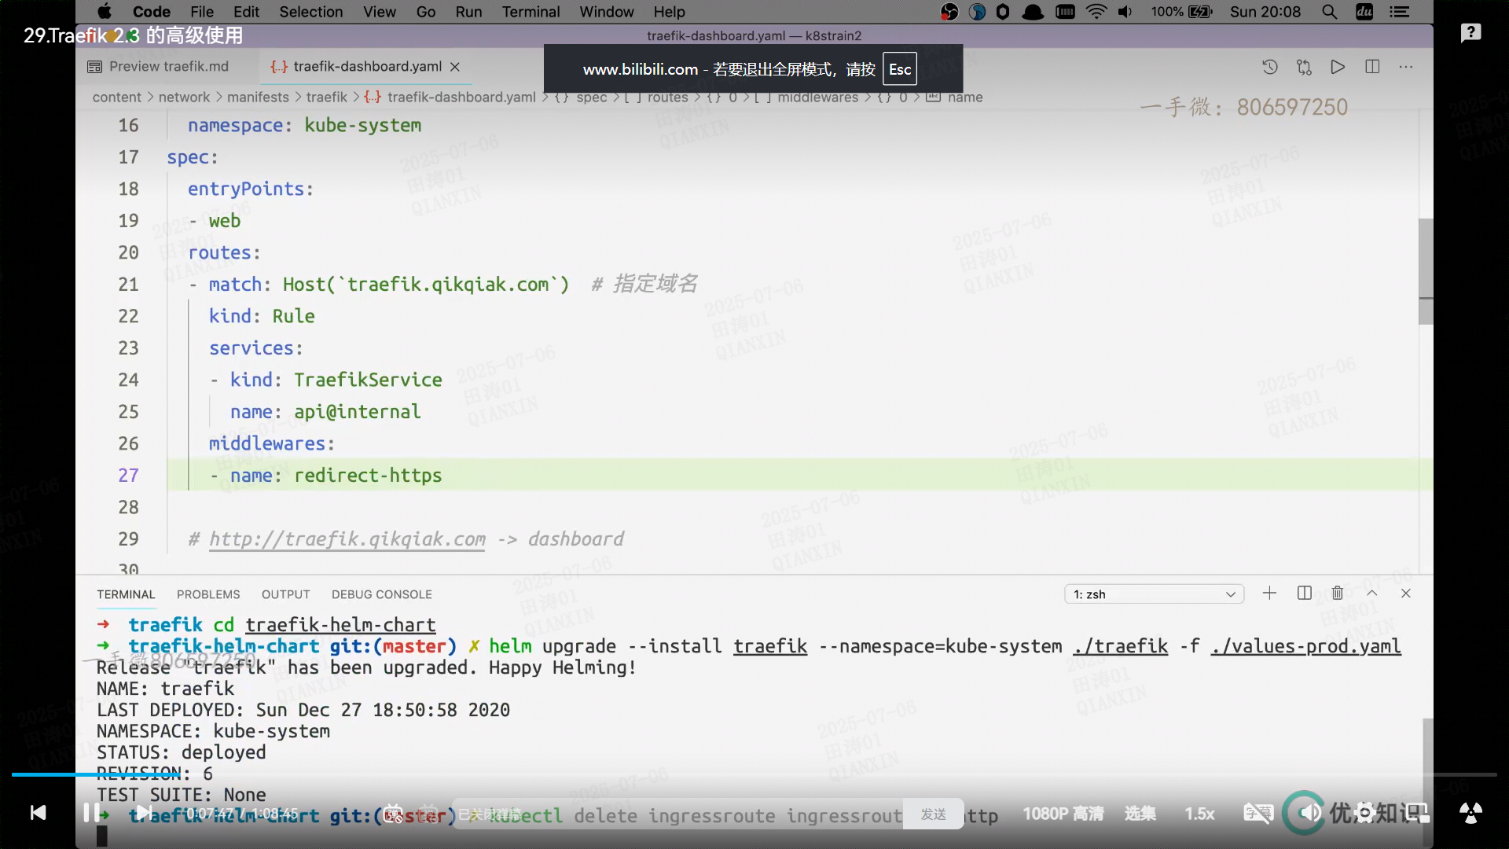Click the video progress bar
The width and height of the screenshot is (1509, 849).
point(754,774)
